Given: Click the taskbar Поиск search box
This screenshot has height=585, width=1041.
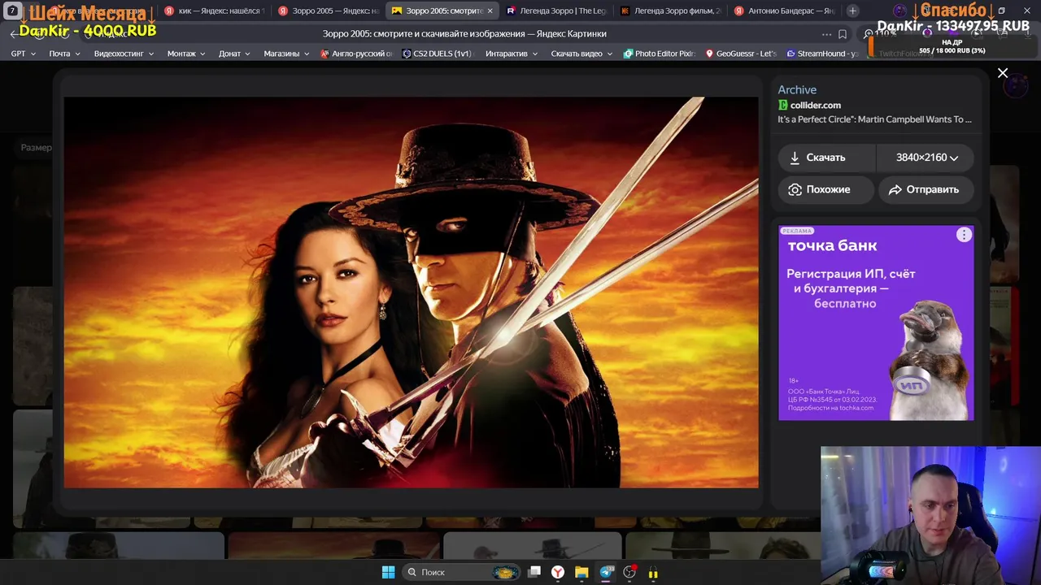Looking at the screenshot, I should point(463,572).
